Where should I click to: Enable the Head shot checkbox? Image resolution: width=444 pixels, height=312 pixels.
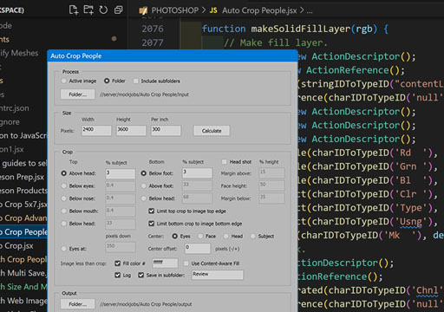click(224, 162)
